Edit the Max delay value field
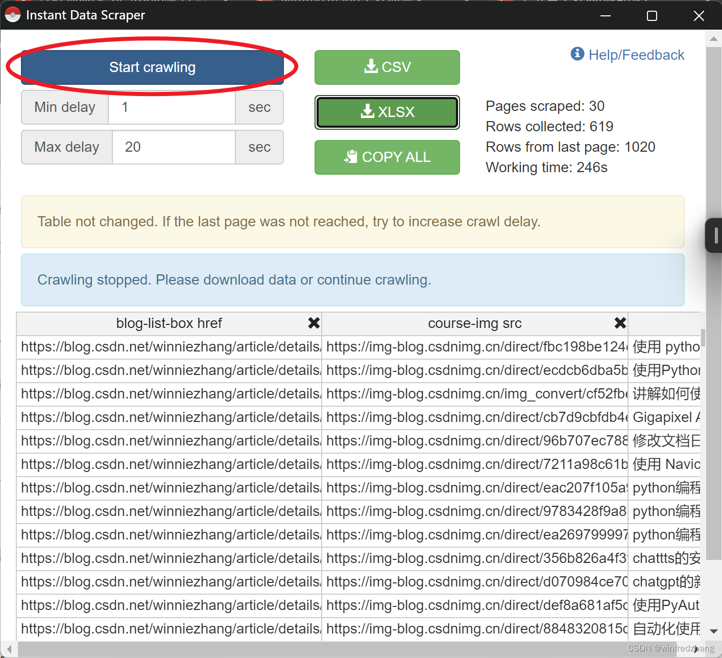Image resolution: width=722 pixels, height=658 pixels. point(174,147)
